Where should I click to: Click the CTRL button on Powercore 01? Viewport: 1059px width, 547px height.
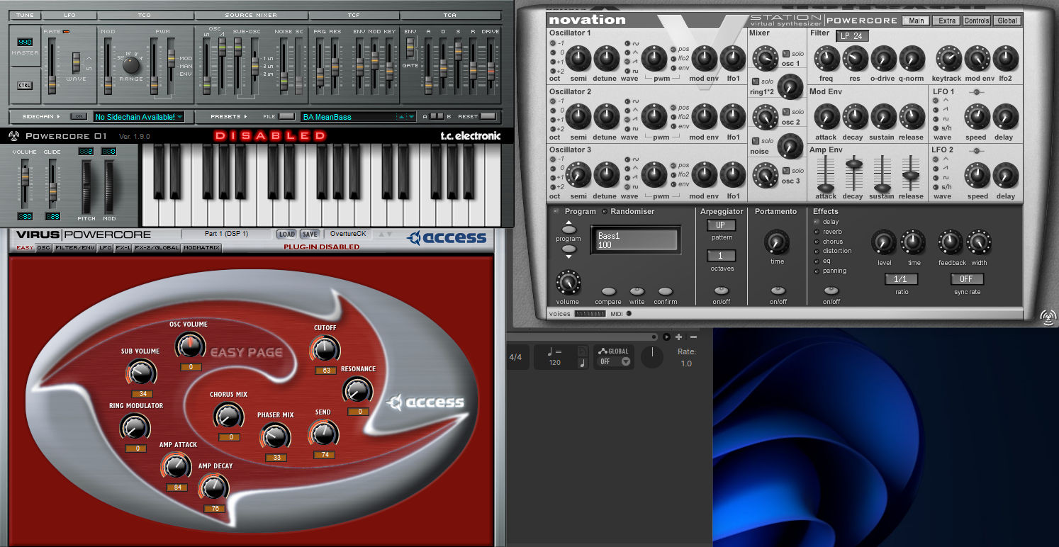click(24, 85)
